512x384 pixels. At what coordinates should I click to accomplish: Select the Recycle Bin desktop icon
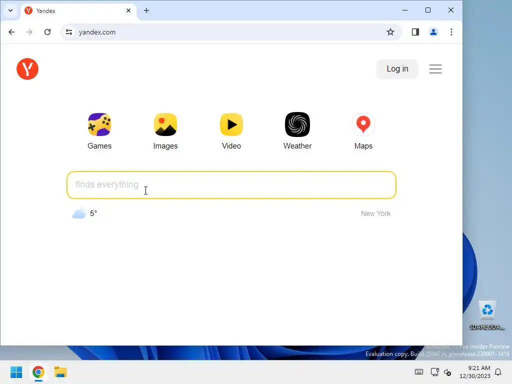click(x=487, y=315)
